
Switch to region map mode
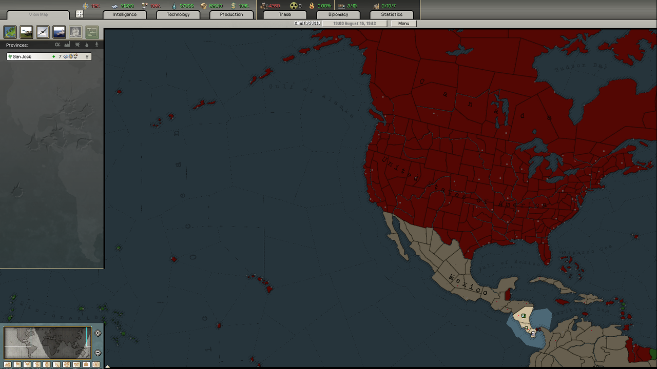(67, 364)
